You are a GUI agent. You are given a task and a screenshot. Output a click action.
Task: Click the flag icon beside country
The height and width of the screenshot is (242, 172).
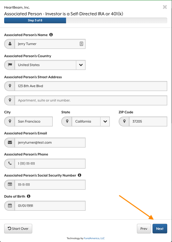[x=10, y=65]
